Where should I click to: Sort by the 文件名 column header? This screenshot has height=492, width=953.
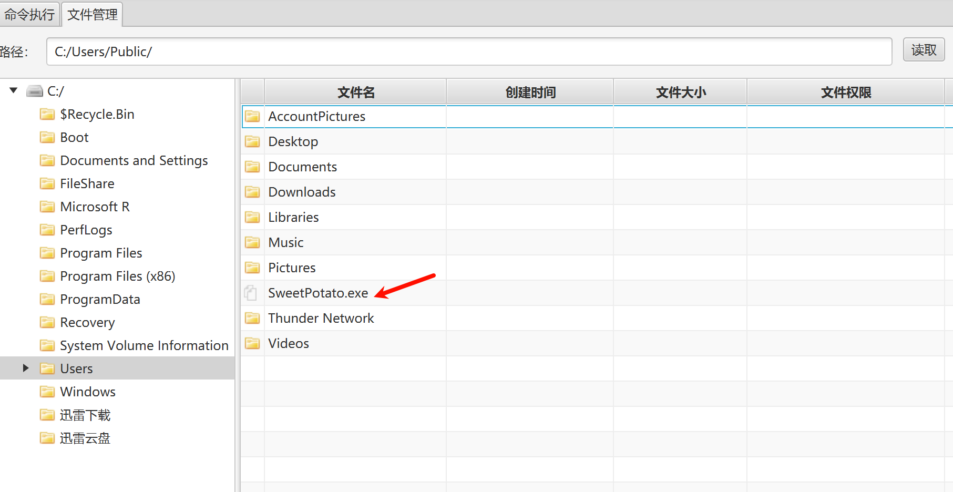356,93
